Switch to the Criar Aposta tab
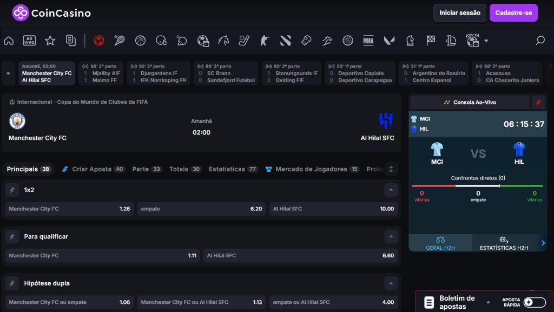Image resolution: width=554 pixels, height=312 pixels. (x=93, y=169)
